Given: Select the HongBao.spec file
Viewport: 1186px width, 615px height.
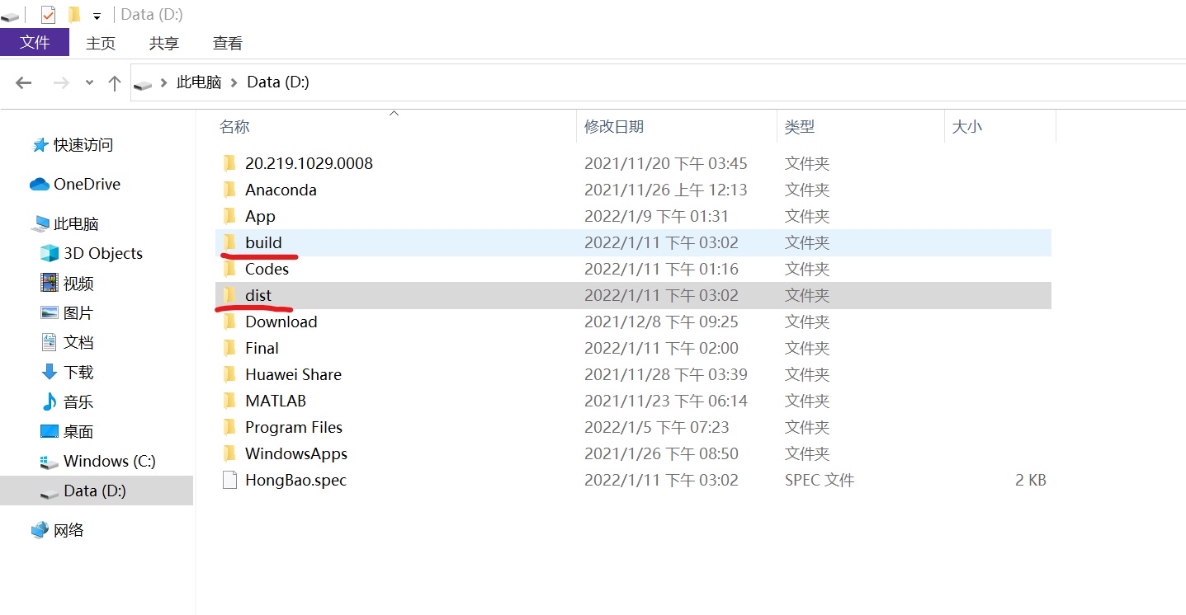Looking at the screenshot, I should coord(295,480).
